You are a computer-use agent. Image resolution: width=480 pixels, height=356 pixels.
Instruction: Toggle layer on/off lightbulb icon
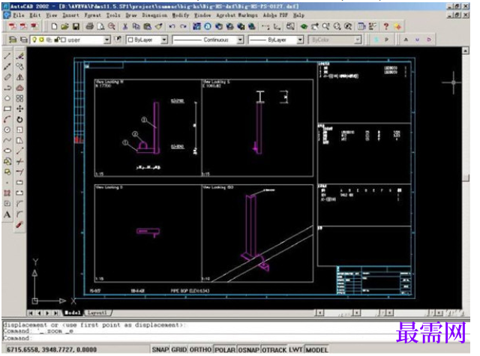click(34, 40)
